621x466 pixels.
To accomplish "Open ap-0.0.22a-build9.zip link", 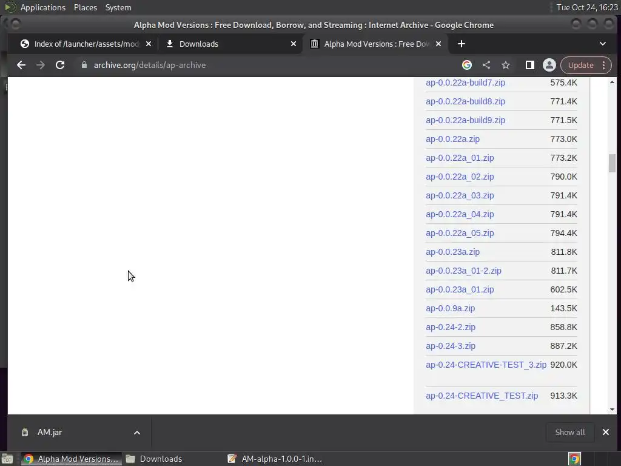I will 465,120.
